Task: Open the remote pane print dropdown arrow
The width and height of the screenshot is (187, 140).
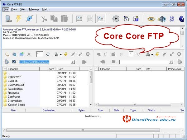Action: (x=152, y=54)
